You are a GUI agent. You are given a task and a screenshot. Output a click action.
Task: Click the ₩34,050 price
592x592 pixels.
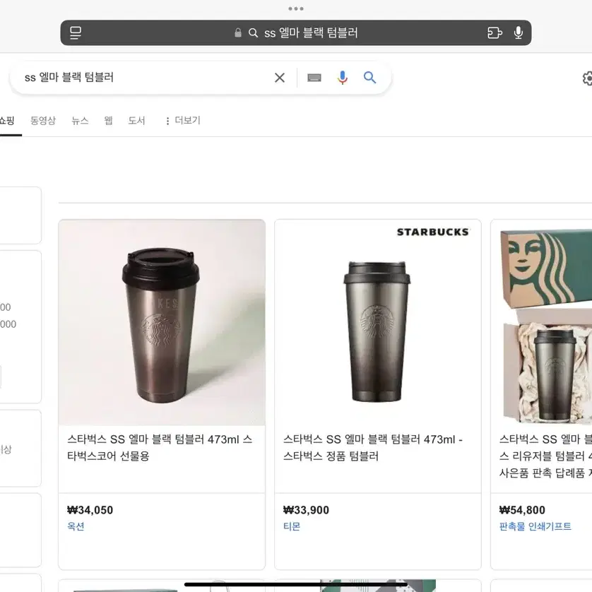coord(90,510)
